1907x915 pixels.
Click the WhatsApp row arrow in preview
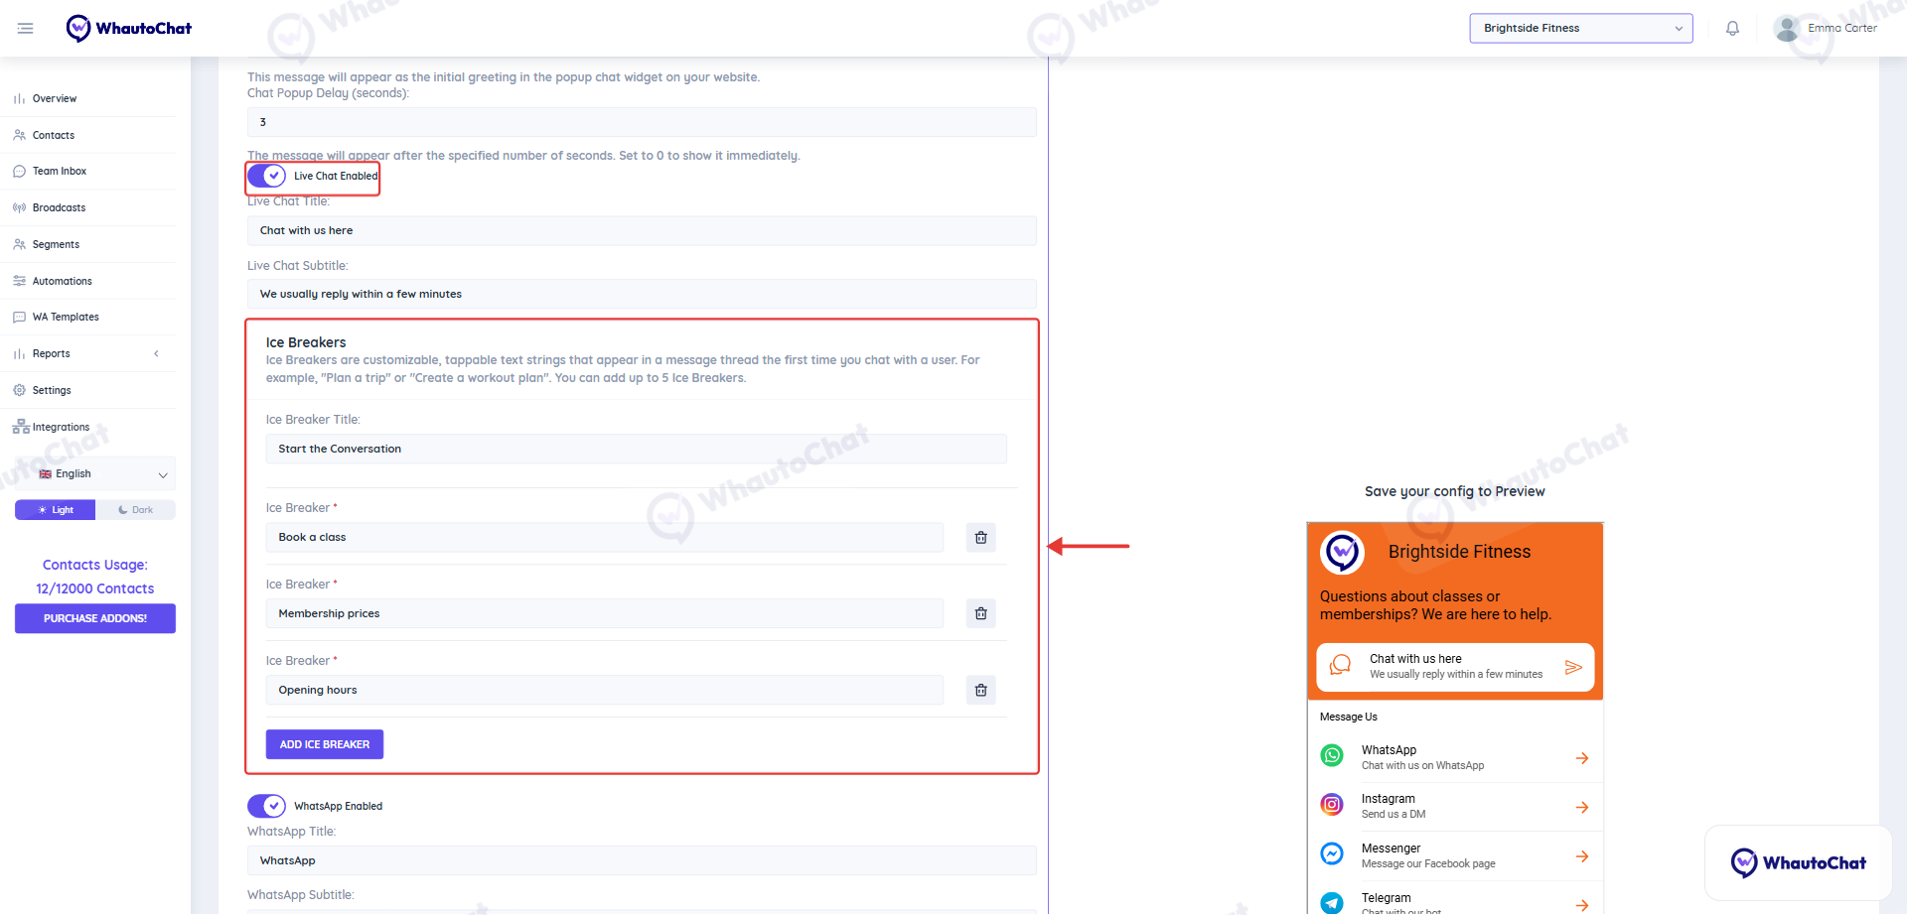click(1582, 758)
